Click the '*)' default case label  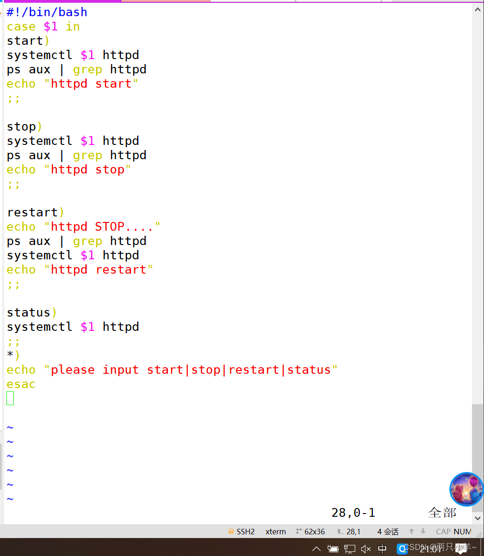(14, 355)
